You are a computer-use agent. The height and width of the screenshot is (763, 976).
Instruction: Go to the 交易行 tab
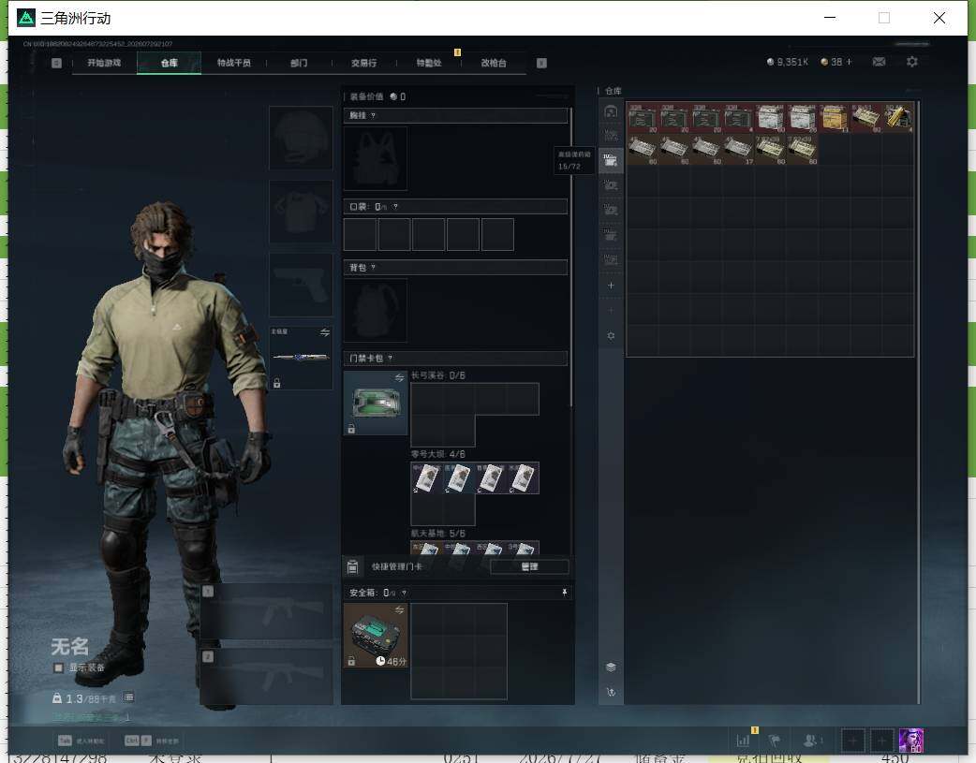[363, 63]
